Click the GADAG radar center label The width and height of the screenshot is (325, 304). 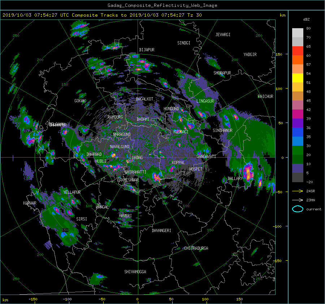click(x=138, y=158)
